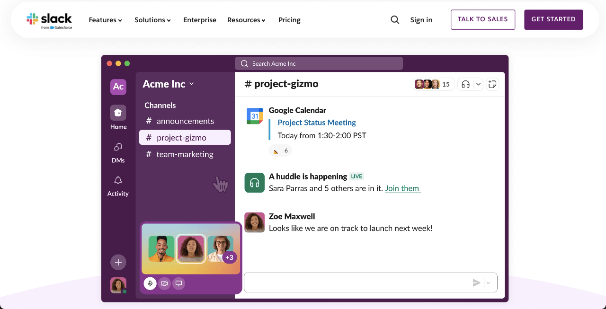This screenshot has width=606, height=309.
Task: Toggle screen sharing in the huddle panel
Action: coord(178,283)
